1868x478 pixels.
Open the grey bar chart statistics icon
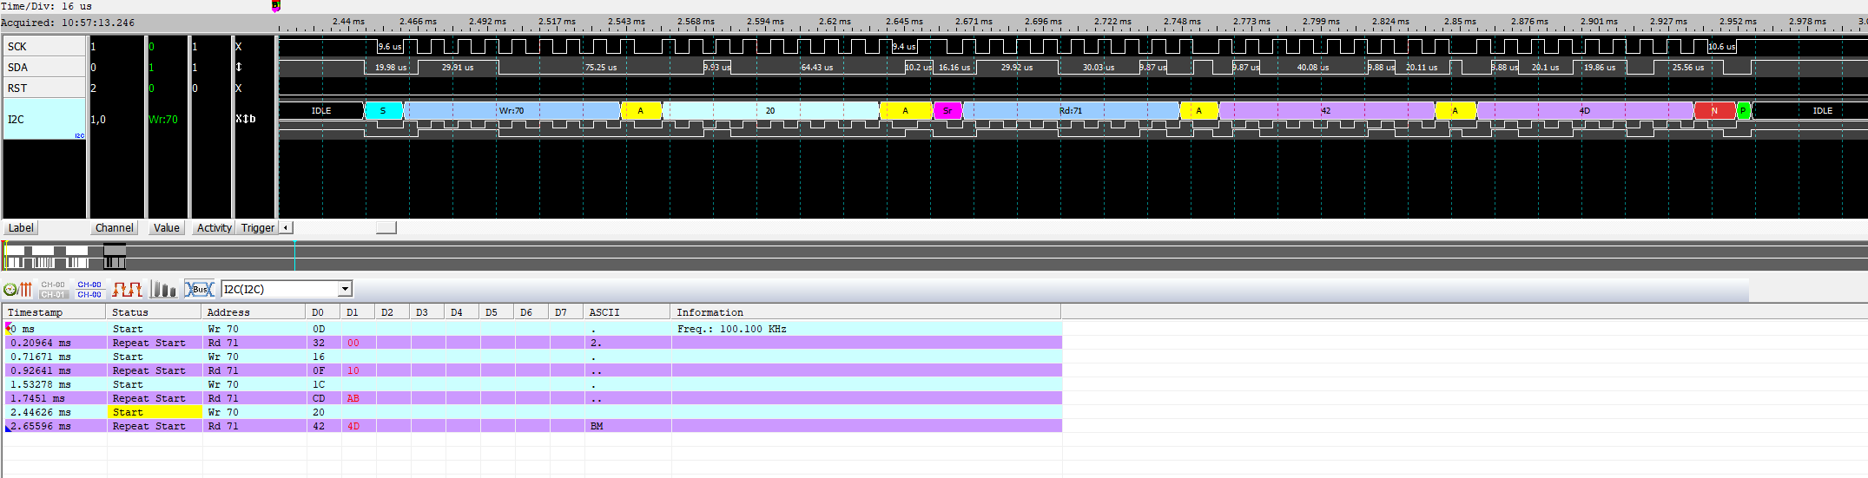(x=163, y=289)
